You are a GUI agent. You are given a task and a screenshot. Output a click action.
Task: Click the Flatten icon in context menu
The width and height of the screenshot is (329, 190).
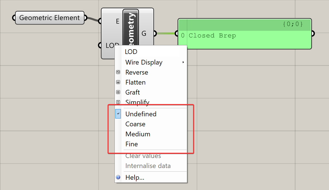click(118, 82)
